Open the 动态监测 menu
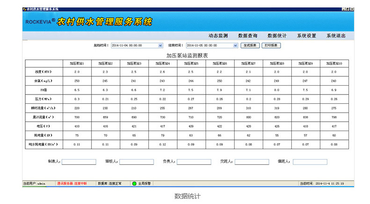 tap(218, 36)
